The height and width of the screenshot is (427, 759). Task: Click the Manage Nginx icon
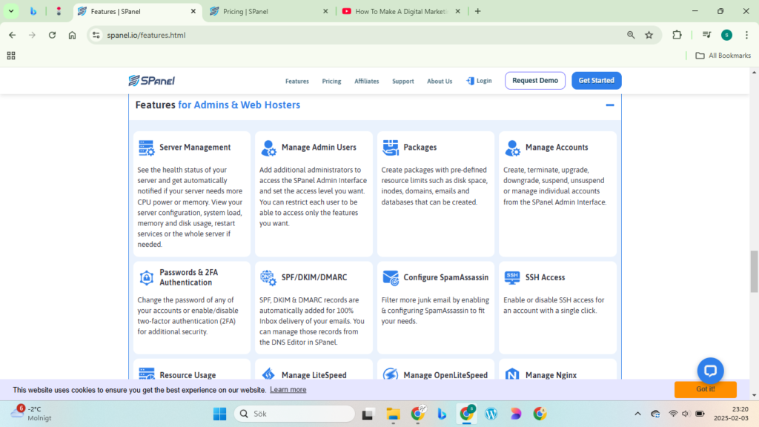click(x=512, y=374)
